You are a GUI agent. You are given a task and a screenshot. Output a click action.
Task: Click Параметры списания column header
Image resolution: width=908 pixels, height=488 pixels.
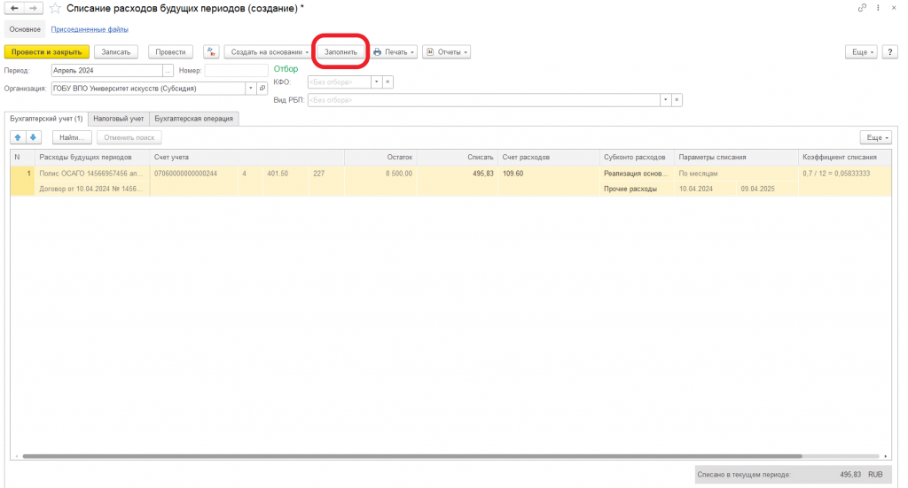pyautogui.click(x=736, y=158)
